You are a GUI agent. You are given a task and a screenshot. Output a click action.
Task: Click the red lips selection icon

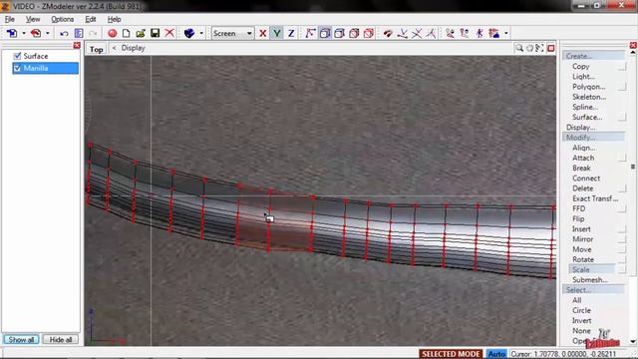pos(388,33)
